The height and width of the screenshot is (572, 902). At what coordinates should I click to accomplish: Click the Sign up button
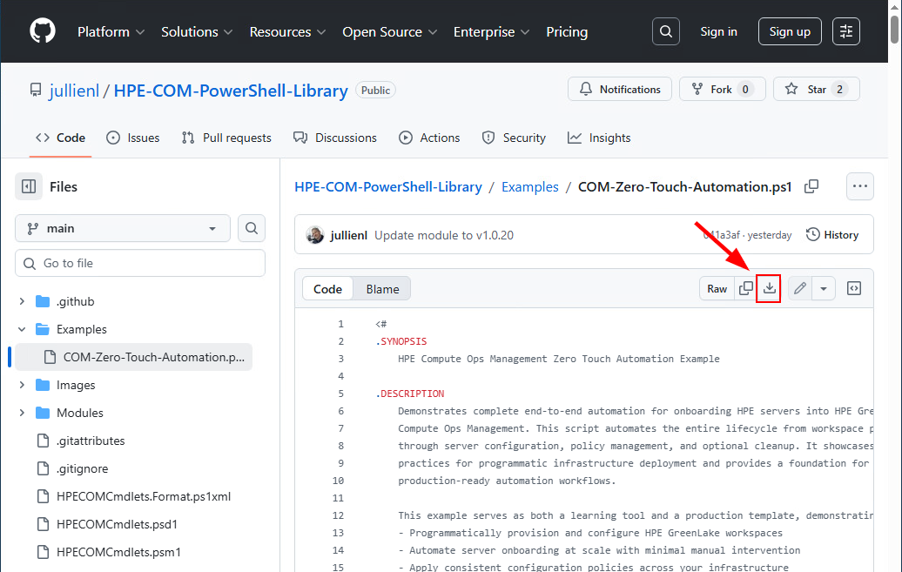790,31
